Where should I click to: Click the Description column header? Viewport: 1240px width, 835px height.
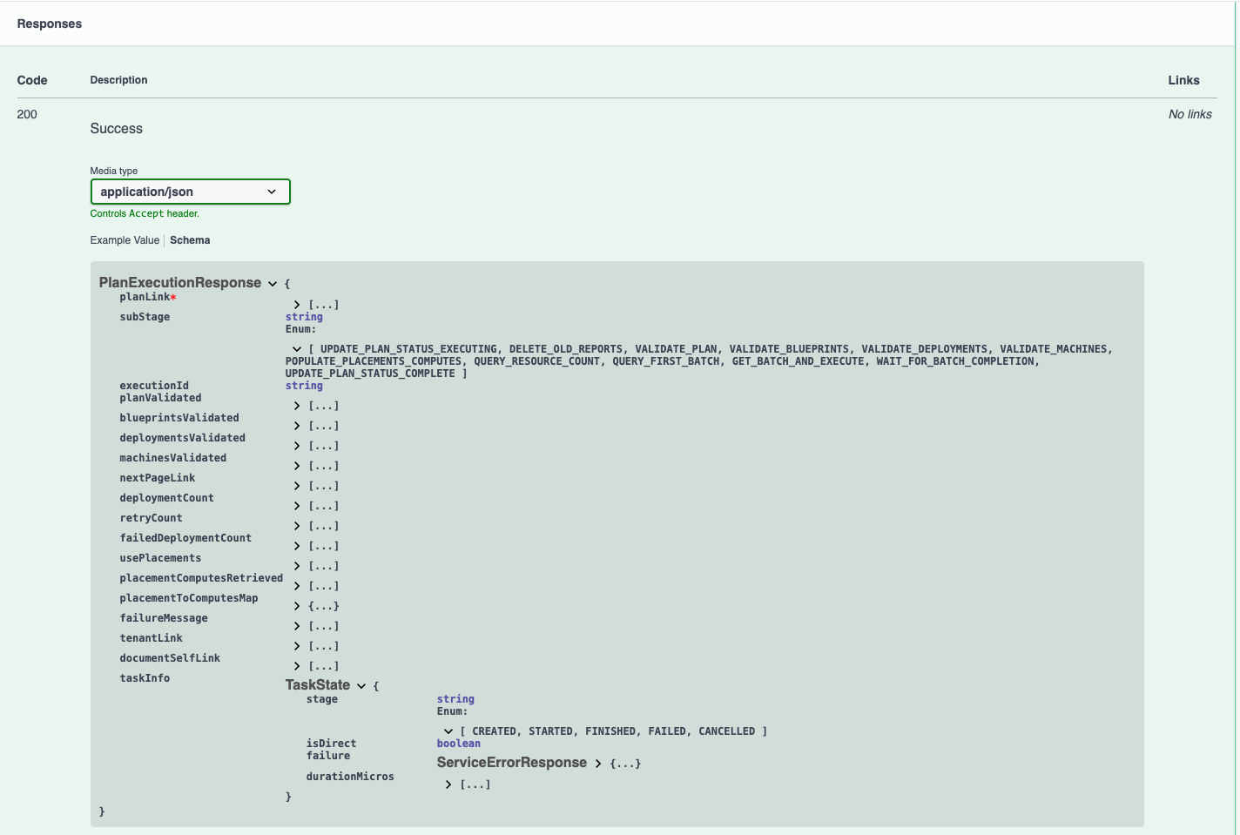pyautogui.click(x=119, y=80)
